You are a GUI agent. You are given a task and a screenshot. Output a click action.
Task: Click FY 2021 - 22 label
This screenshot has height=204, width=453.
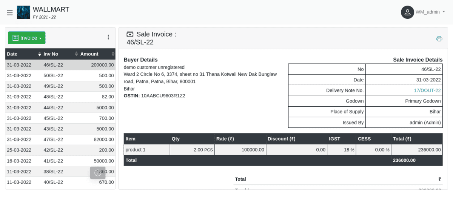pos(44,17)
